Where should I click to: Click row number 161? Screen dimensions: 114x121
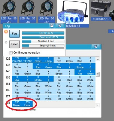pyautogui.click(x=8, y=84)
